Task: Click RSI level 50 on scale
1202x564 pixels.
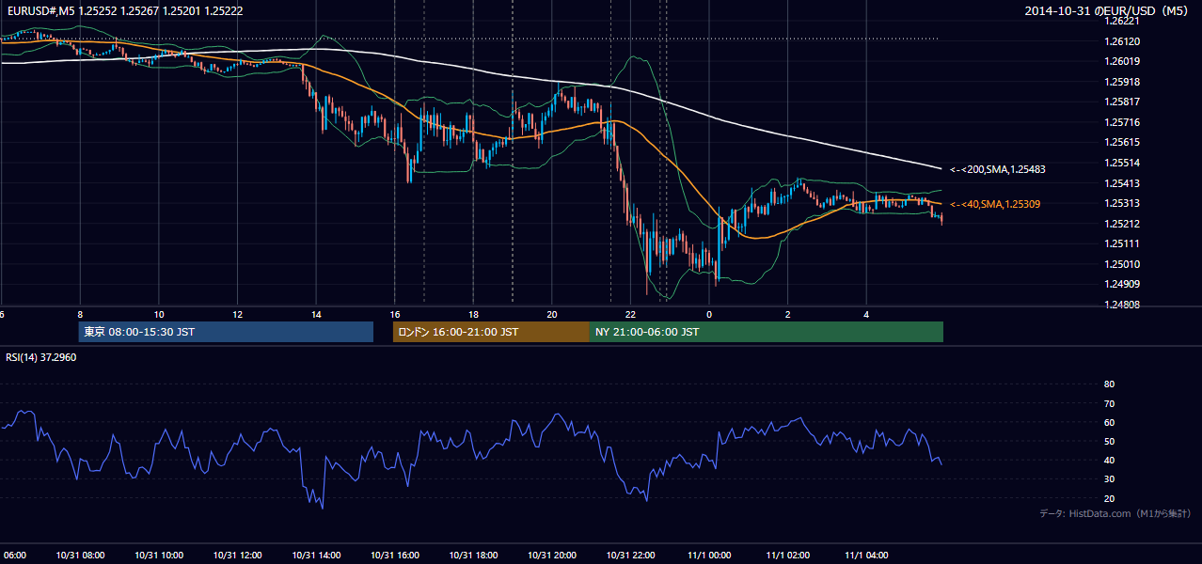Action: click(1109, 441)
